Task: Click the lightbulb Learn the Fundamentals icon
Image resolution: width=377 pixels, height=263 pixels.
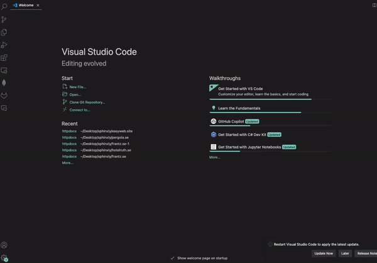Action: [x=214, y=108]
